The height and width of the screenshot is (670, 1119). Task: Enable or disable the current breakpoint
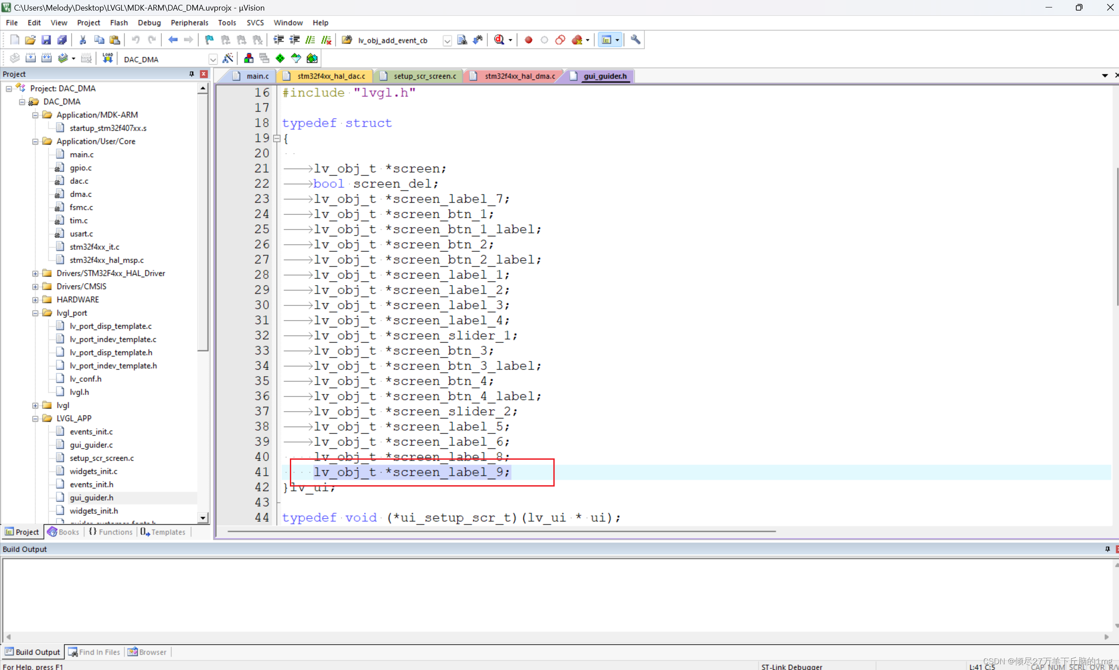544,40
